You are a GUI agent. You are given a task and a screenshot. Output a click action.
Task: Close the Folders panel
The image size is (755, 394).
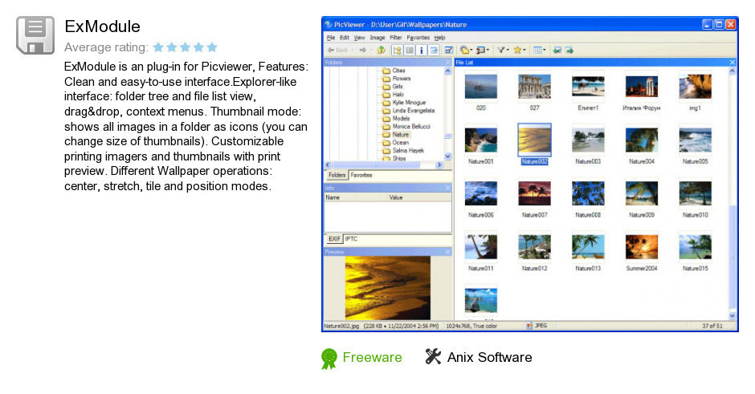point(448,63)
